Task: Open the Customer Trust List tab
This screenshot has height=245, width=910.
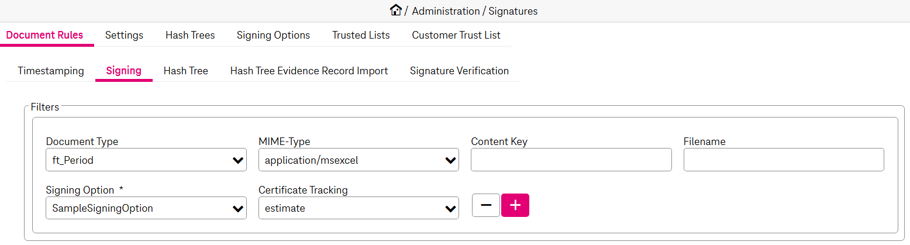Action: [456, 35]
